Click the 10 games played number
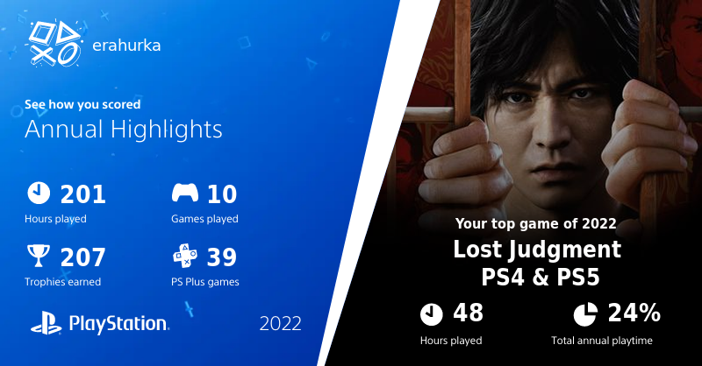 tap(222, 194)
